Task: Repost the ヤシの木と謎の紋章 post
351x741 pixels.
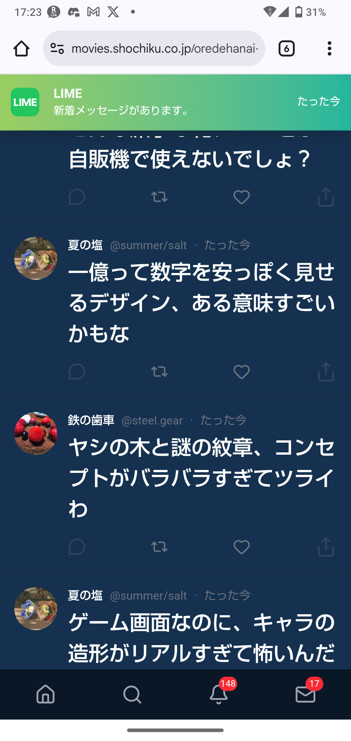Action: [159, 547]
